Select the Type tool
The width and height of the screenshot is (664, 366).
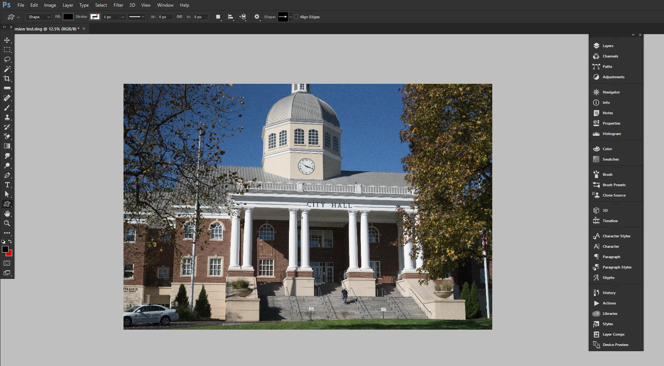coord(7,185)
